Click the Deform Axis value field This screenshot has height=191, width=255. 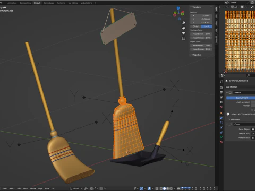pos(253,134)
